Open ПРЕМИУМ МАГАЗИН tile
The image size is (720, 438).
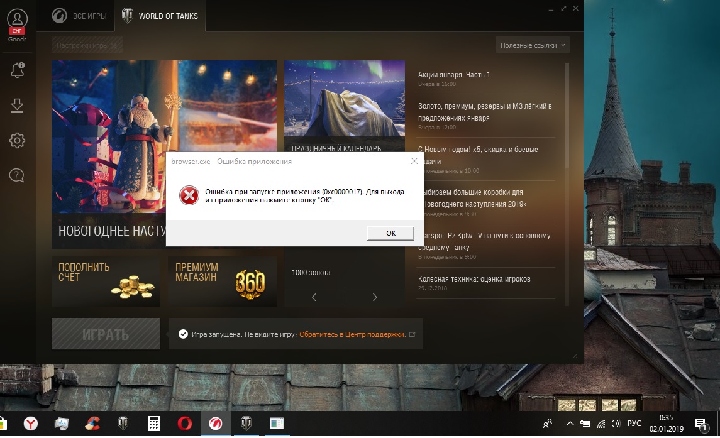point(222,282)
